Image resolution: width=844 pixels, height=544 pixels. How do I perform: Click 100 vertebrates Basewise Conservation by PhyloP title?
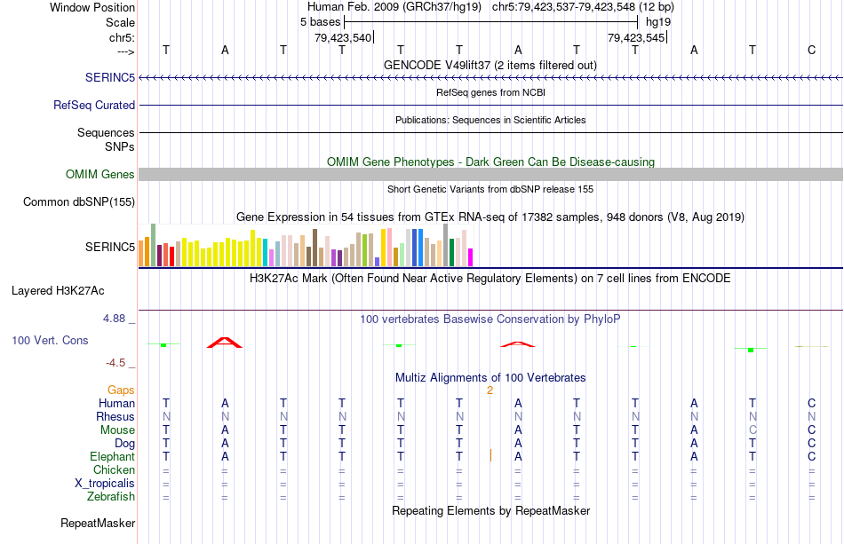[x=490, y=319]
